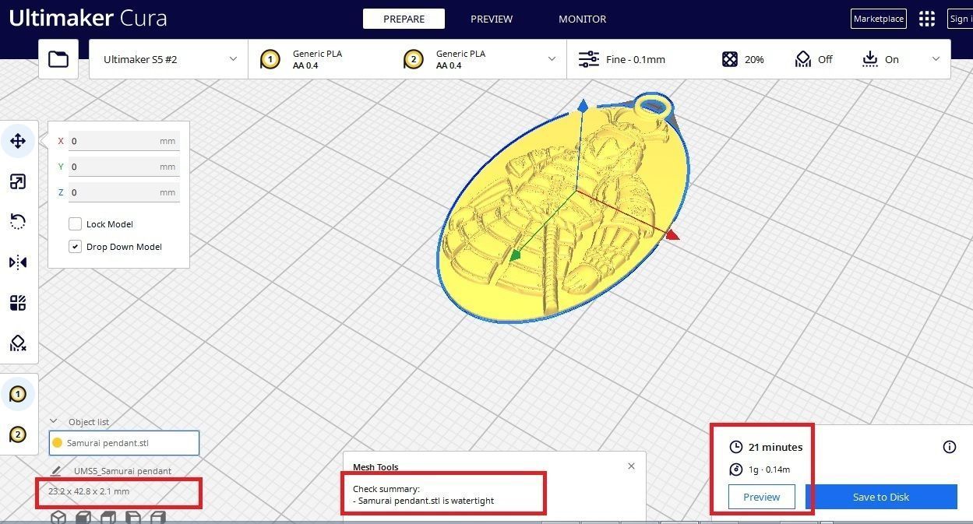Click the 20% infill icon

click(729, 59)
